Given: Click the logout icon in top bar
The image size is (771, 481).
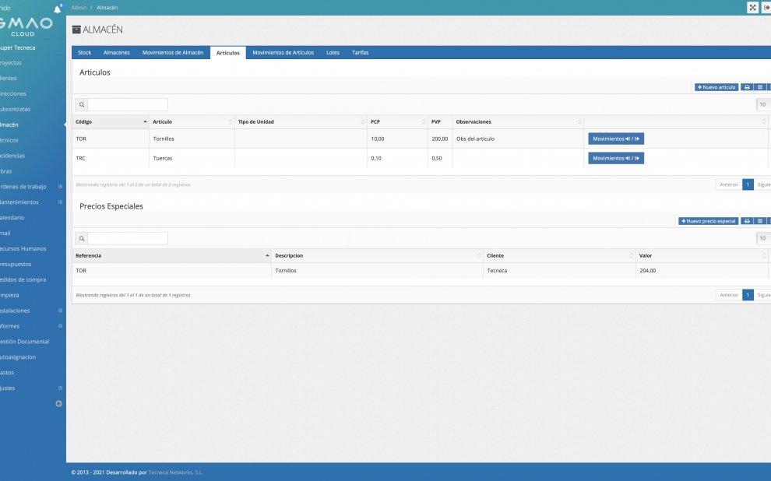Looking at the screenshot, I should 766,8.
